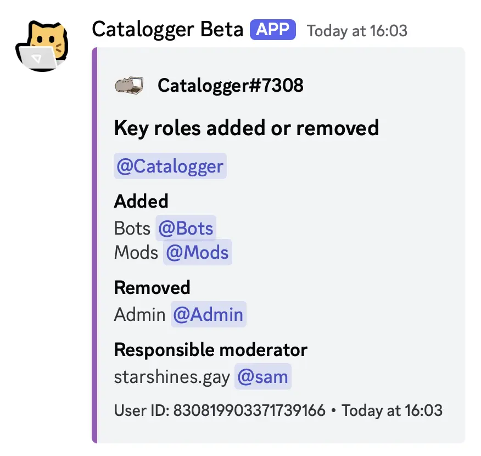Select the @Admin role mention
Image resolution: width=481 pixels, height=456 pixels.
[x=208, y=315]
